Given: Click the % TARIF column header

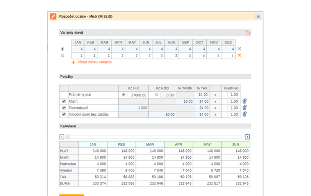Looking at the screenshot, I should coord(185,88).
